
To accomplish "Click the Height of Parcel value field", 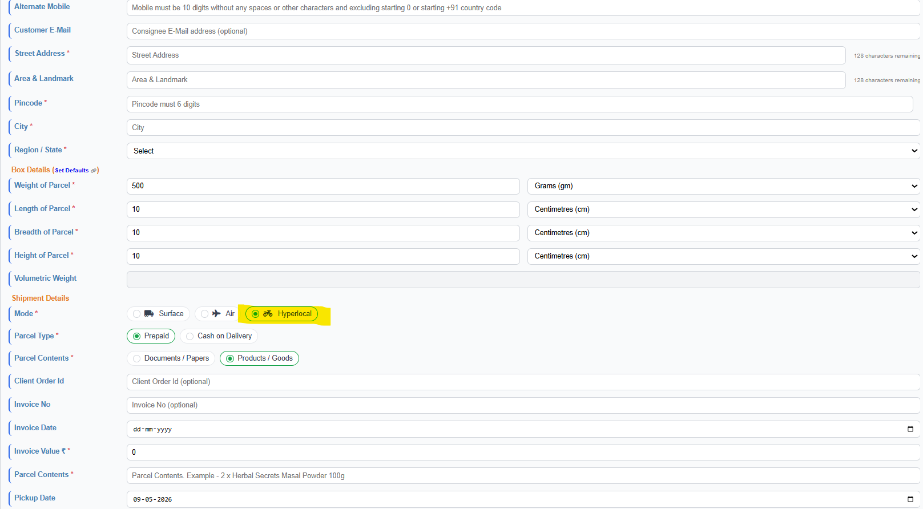I will (x=323, y=256).
